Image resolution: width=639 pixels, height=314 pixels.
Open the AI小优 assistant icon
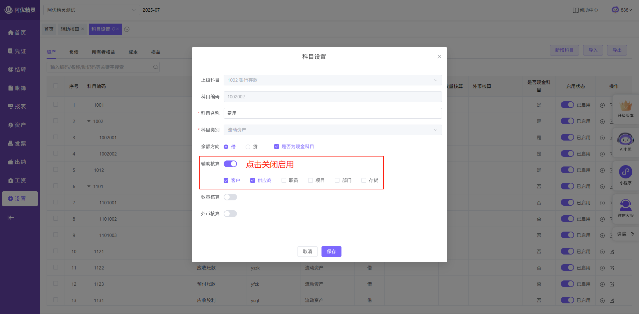pyautogui.click(x=625, y=140)
